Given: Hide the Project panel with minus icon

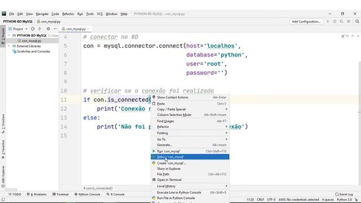Looking at the screenshot, I should pyautogui.click(x=55, y=29).
